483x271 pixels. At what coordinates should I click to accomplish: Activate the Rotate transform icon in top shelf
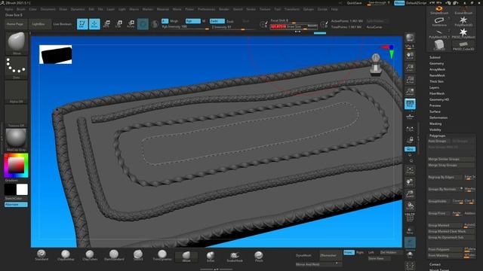click(x=131, y=24)
